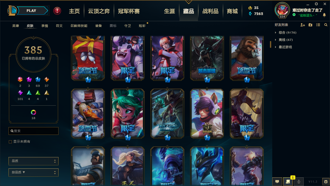This screenshot has width=330, height=186.
Task: Open the 品质 filter dropdown
Action: [34, 161]
